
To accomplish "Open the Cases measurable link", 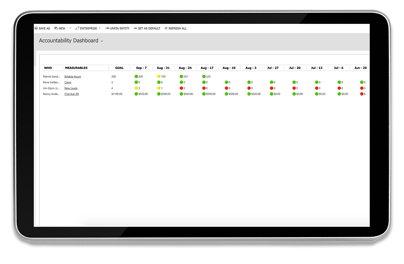I will click(68, 82).
